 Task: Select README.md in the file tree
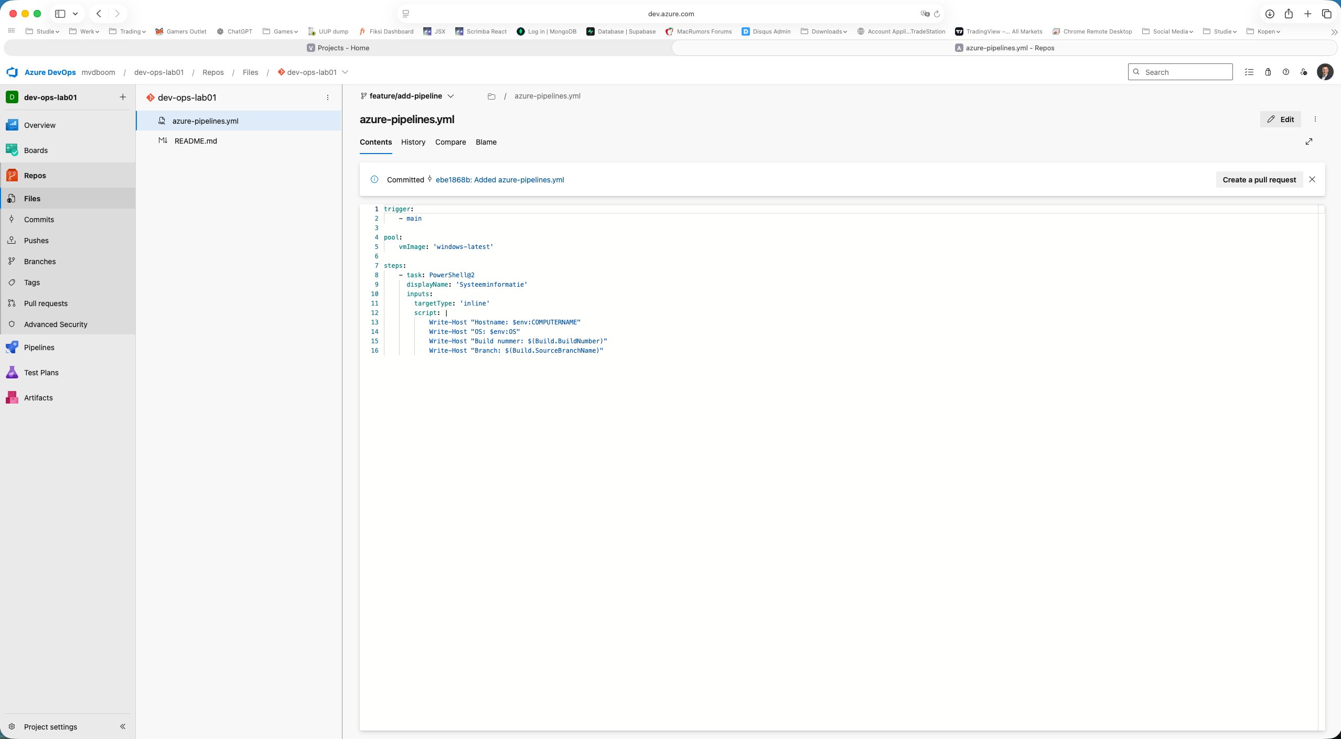195,140
